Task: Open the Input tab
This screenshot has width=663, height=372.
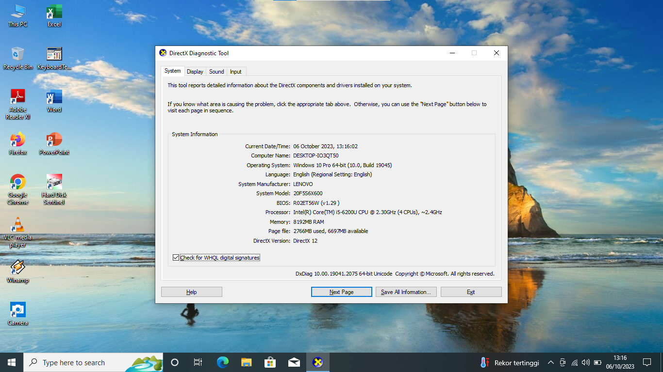Action: coord(236,72)
